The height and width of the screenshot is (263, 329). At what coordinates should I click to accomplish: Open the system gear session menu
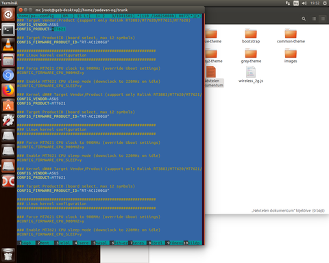325,3
